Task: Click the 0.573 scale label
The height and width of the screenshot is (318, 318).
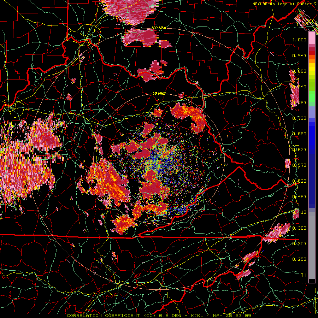Action: [299, 165]
